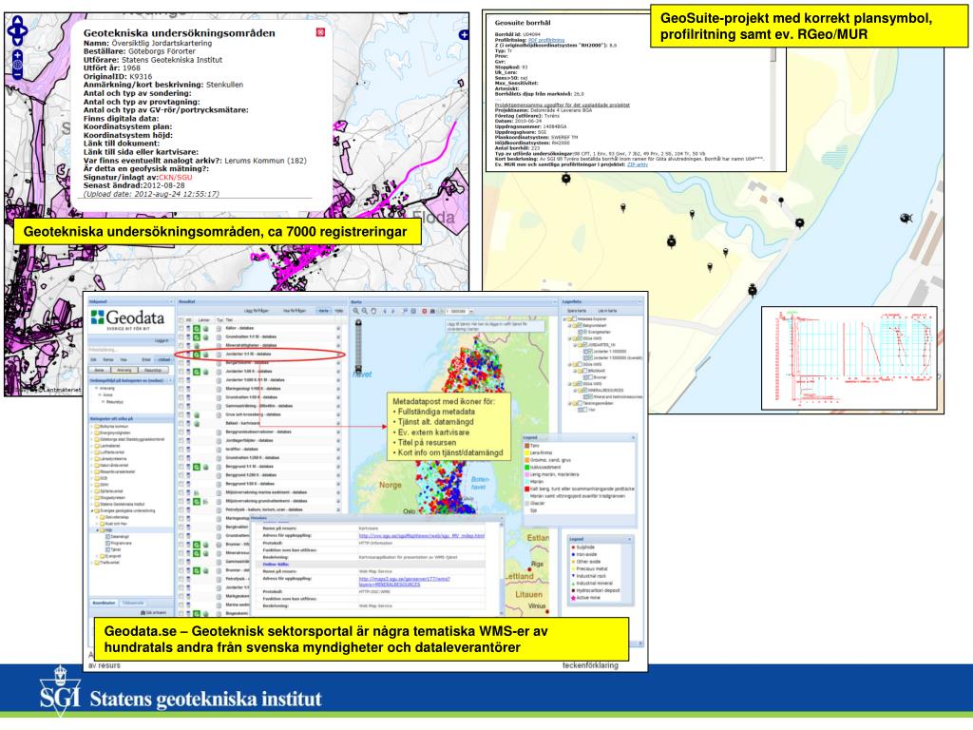This screenshot has width=973, height=730.
Task: Open the blue plus layer switcher on Geotekniska map
Action: pyautogui.click(x=464, y=35)
